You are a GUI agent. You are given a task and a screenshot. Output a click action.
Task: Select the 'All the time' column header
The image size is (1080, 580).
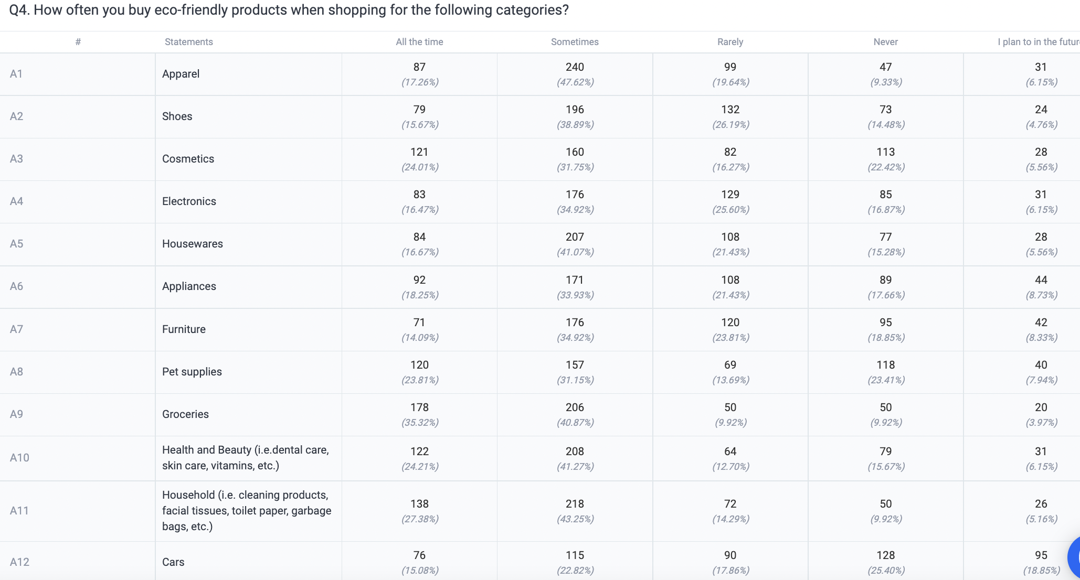point(419,42)
